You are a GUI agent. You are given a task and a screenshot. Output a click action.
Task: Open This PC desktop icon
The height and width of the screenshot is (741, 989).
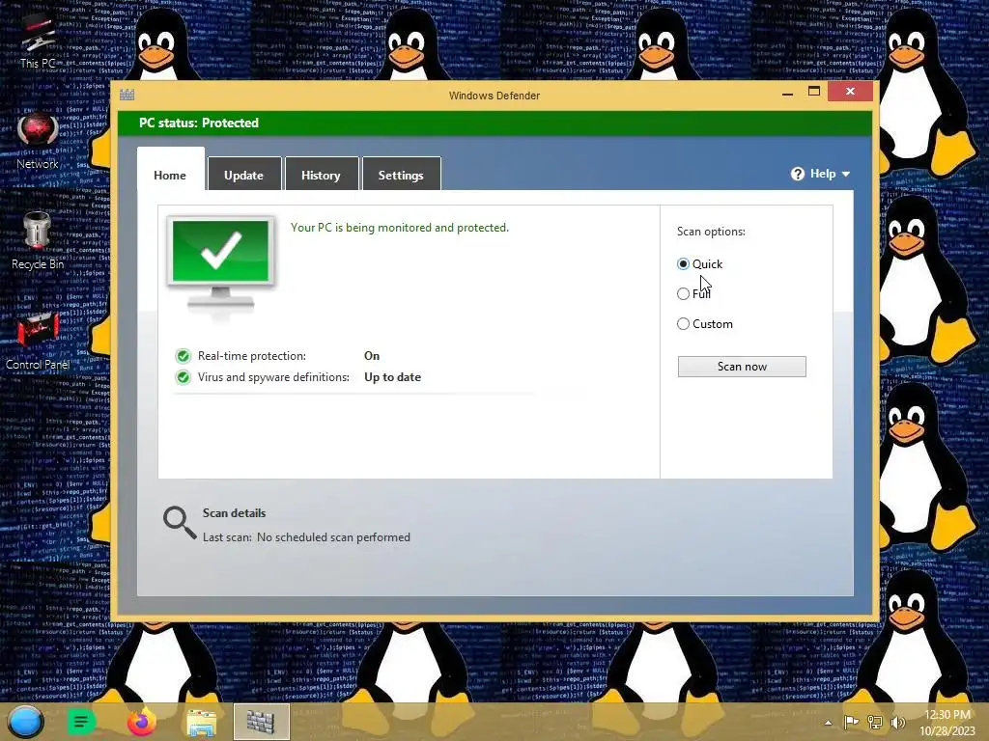tap(38, 40)
